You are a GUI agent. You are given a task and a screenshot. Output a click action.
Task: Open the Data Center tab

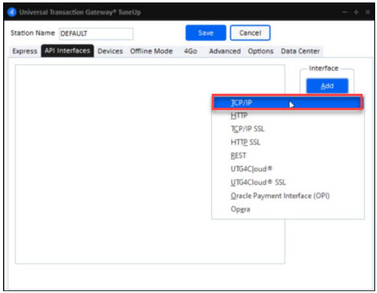[x=300, y=51]
